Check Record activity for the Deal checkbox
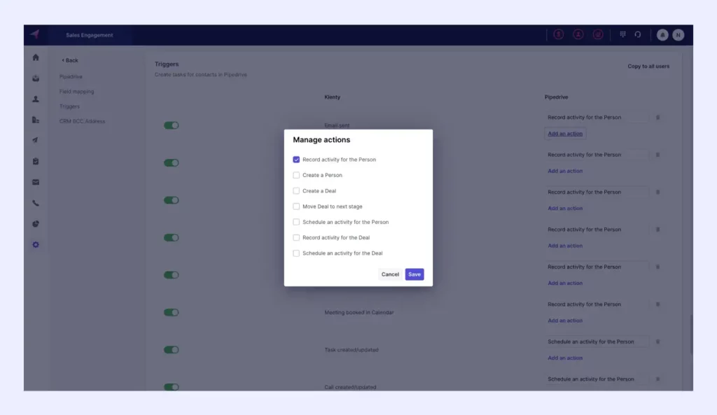 tap(296, 238)
